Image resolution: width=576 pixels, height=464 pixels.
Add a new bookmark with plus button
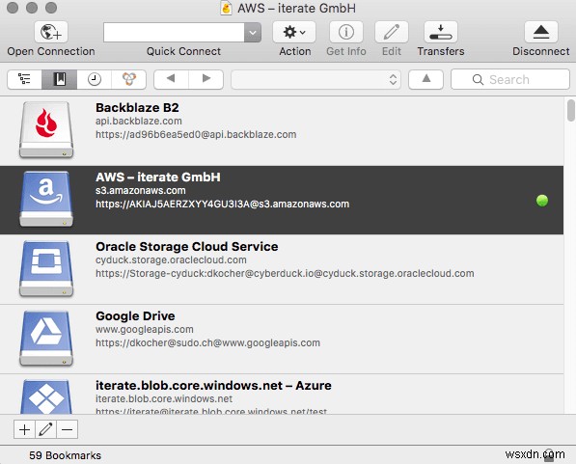24,429
